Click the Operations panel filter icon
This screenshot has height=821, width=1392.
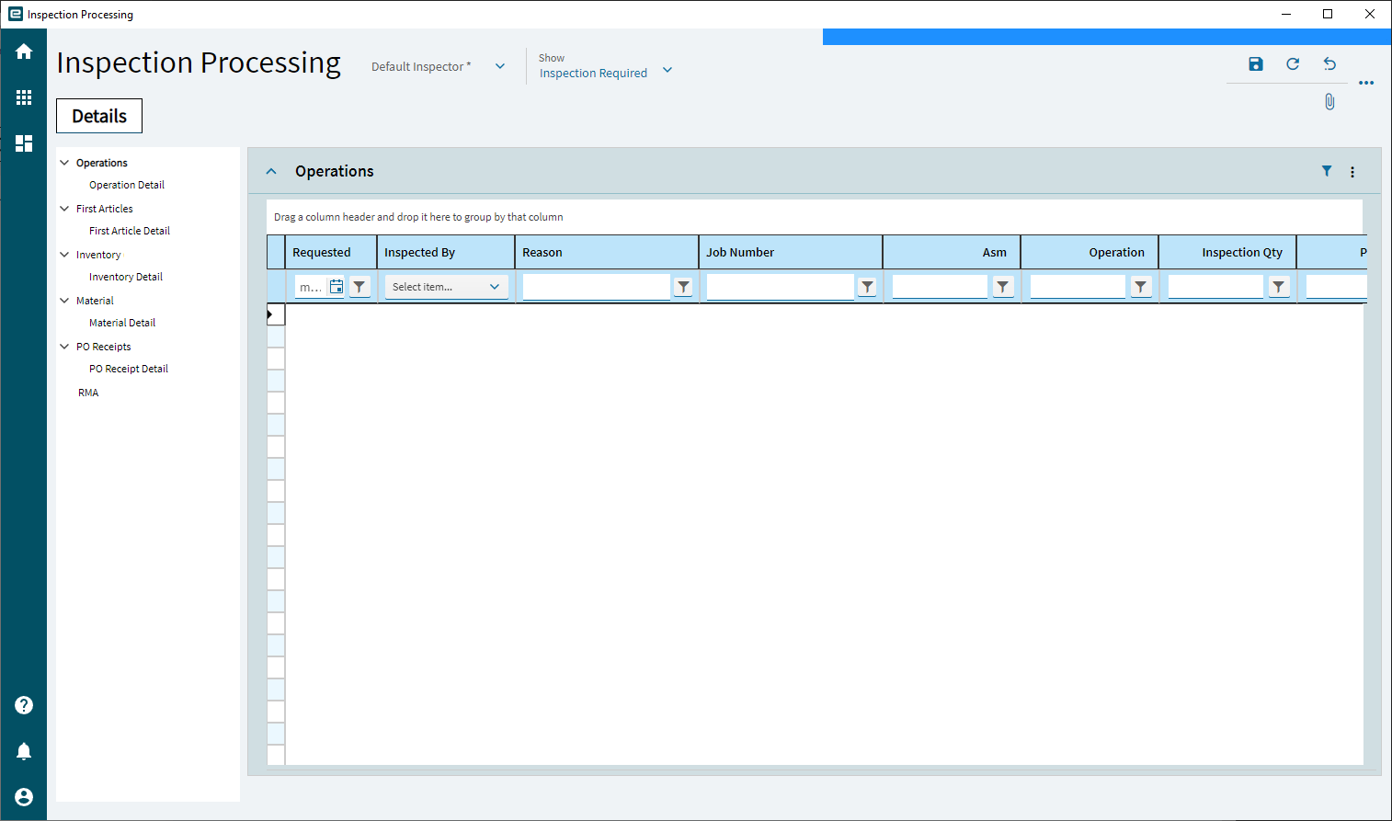pos(1327,171)
